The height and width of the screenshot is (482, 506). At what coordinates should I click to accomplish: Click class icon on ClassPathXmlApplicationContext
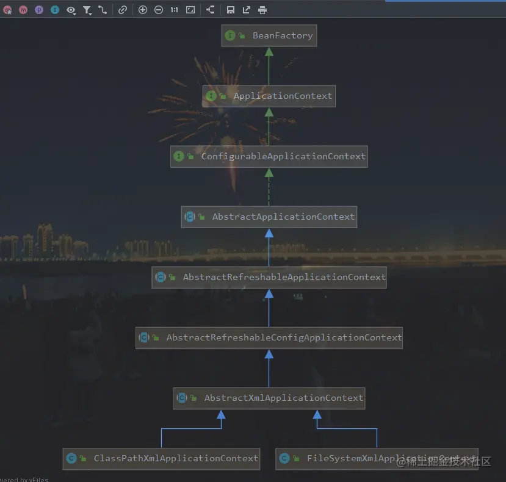pos(71,458)
